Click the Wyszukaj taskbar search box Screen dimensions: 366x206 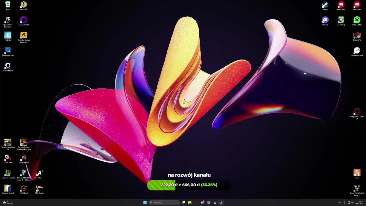click(x=164, y=203)
